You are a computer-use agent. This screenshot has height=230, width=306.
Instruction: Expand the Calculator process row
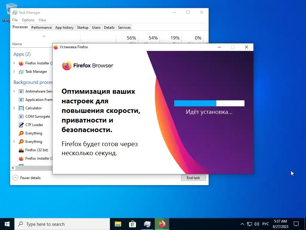point(14,108)
